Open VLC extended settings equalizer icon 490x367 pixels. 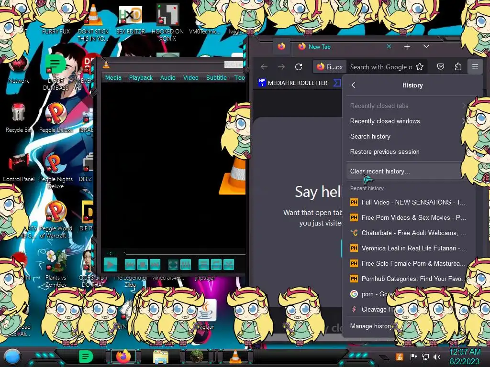(186, 265)
